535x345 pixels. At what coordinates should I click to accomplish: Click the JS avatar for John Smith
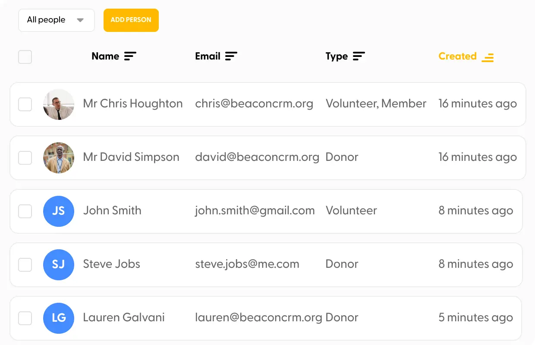click(59, 211)
